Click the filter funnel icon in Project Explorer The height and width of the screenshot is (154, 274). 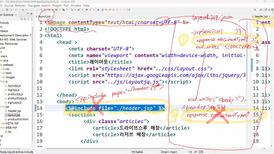click(28, 19)
